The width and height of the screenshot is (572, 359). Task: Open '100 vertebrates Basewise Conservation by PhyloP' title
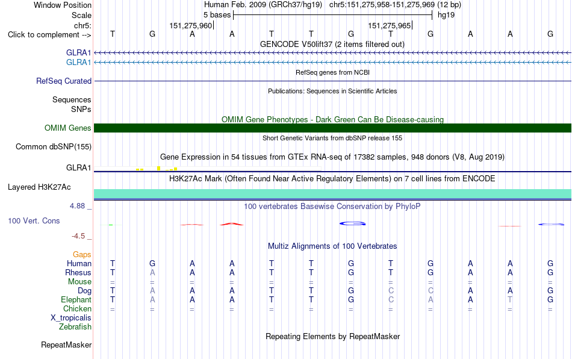[x=332, y=207]
